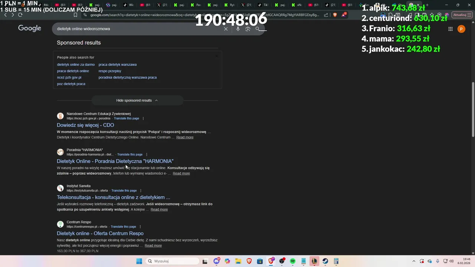
Task: Select 'poradnia dietetyczną warszawa praca' suggestion
Action: (128, 78)
